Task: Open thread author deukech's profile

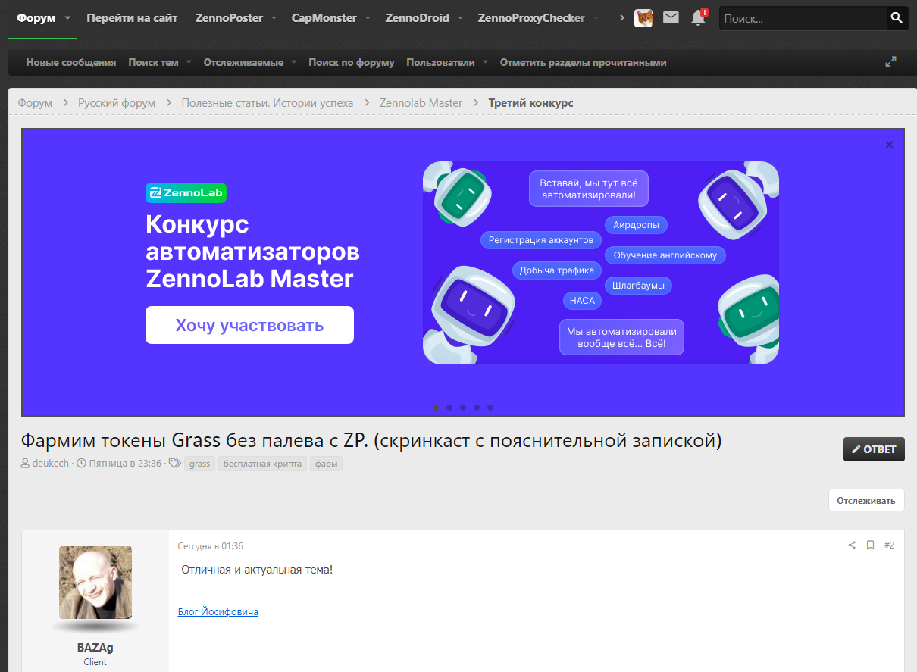Action: [50, 464]
